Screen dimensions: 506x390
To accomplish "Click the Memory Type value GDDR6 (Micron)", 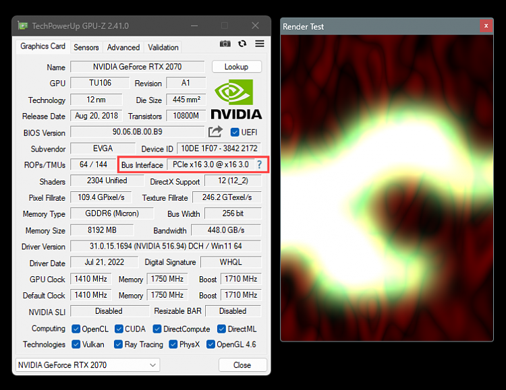I will (112, 214).
